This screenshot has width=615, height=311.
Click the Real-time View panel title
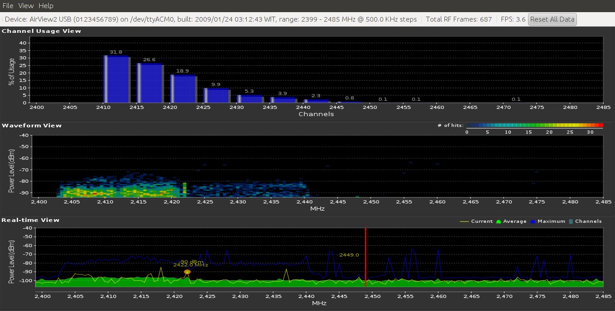click(x=31, y=220)
